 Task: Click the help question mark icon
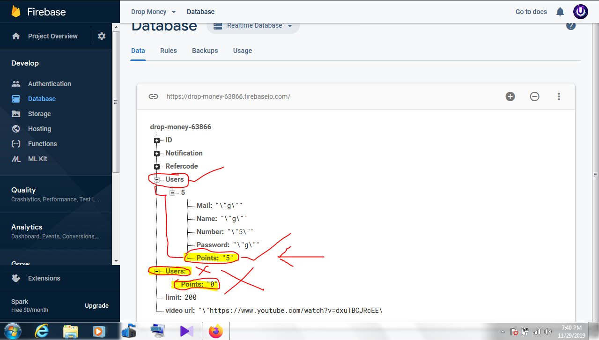click(x=570, y=26)
